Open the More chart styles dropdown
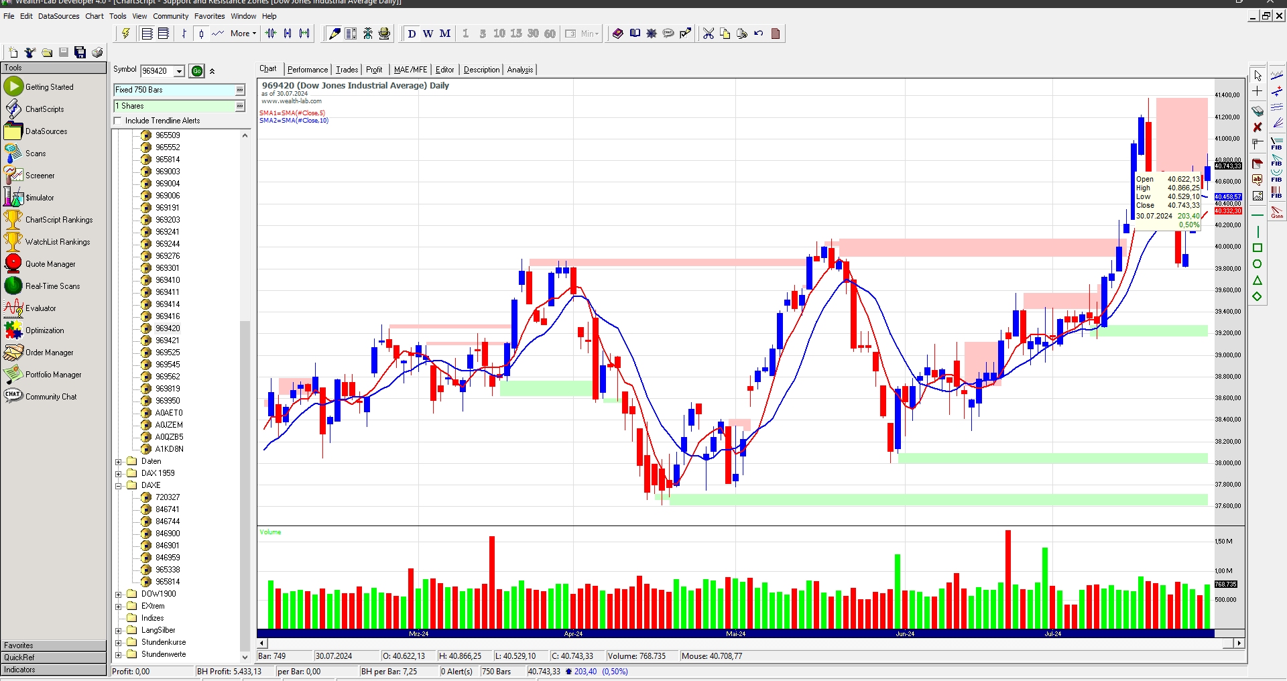 (243, 34)
